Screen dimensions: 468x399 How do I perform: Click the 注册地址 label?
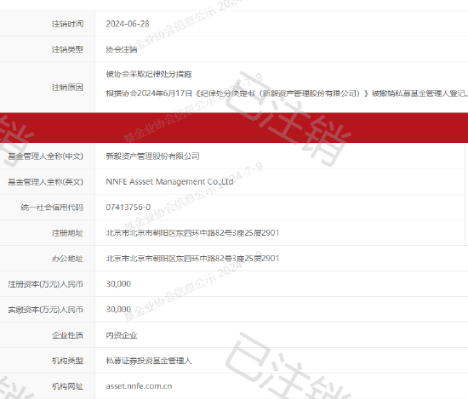[x=67, y=233]
